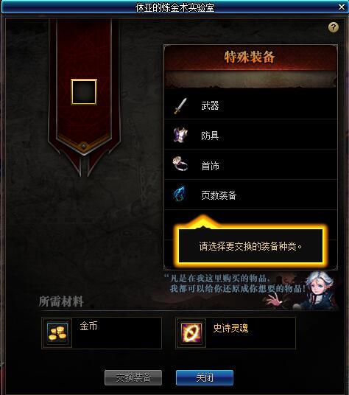Open help via the question mark icon

[x=334, y=27]
